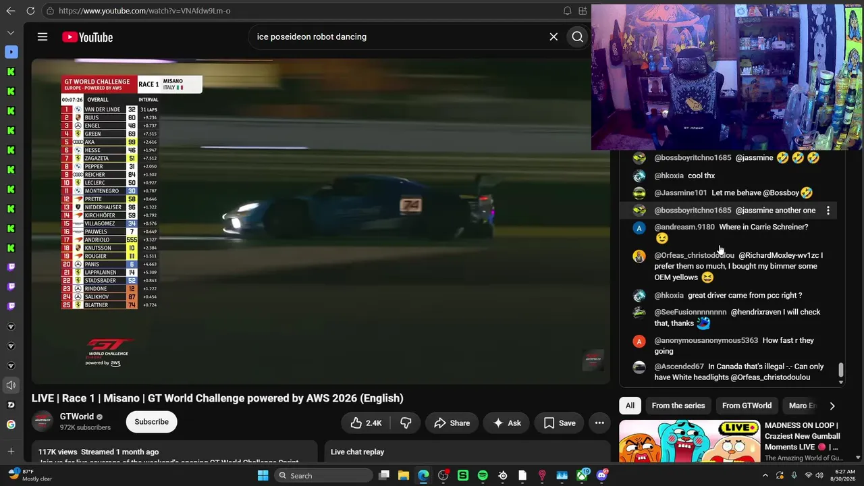864x486 pixels.
Task: Open Task View on the taskbar
Action: click(x=384, y=476)
